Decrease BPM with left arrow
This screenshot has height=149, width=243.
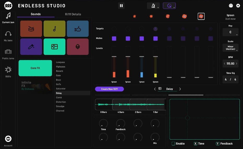(224, 64)
